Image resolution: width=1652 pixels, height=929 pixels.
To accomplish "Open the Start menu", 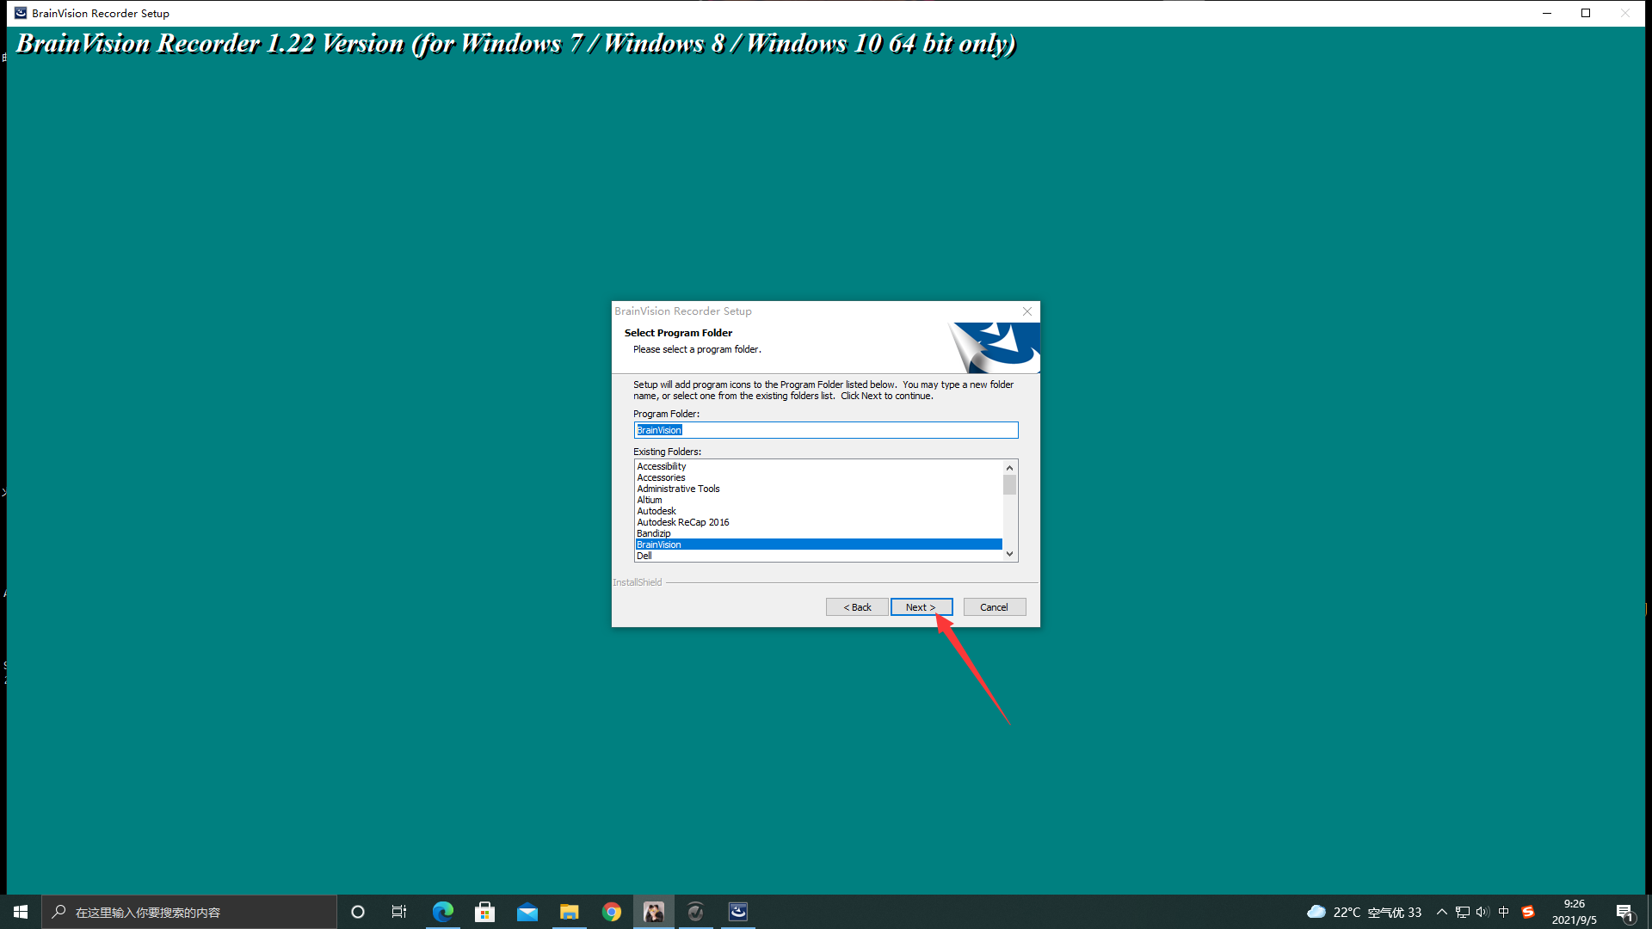I will [19, 912].
